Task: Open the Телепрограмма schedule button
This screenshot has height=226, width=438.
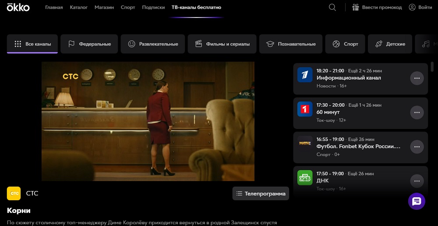Action: pyautogui.click(x=261, y=194)
